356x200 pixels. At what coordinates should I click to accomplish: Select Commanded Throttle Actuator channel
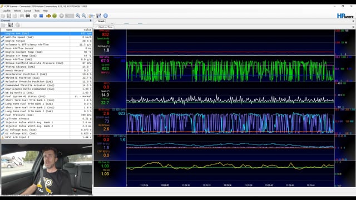pos(46,85)
